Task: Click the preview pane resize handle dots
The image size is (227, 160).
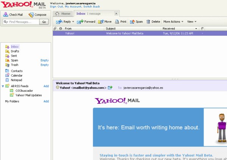Action: coord(175,79)
